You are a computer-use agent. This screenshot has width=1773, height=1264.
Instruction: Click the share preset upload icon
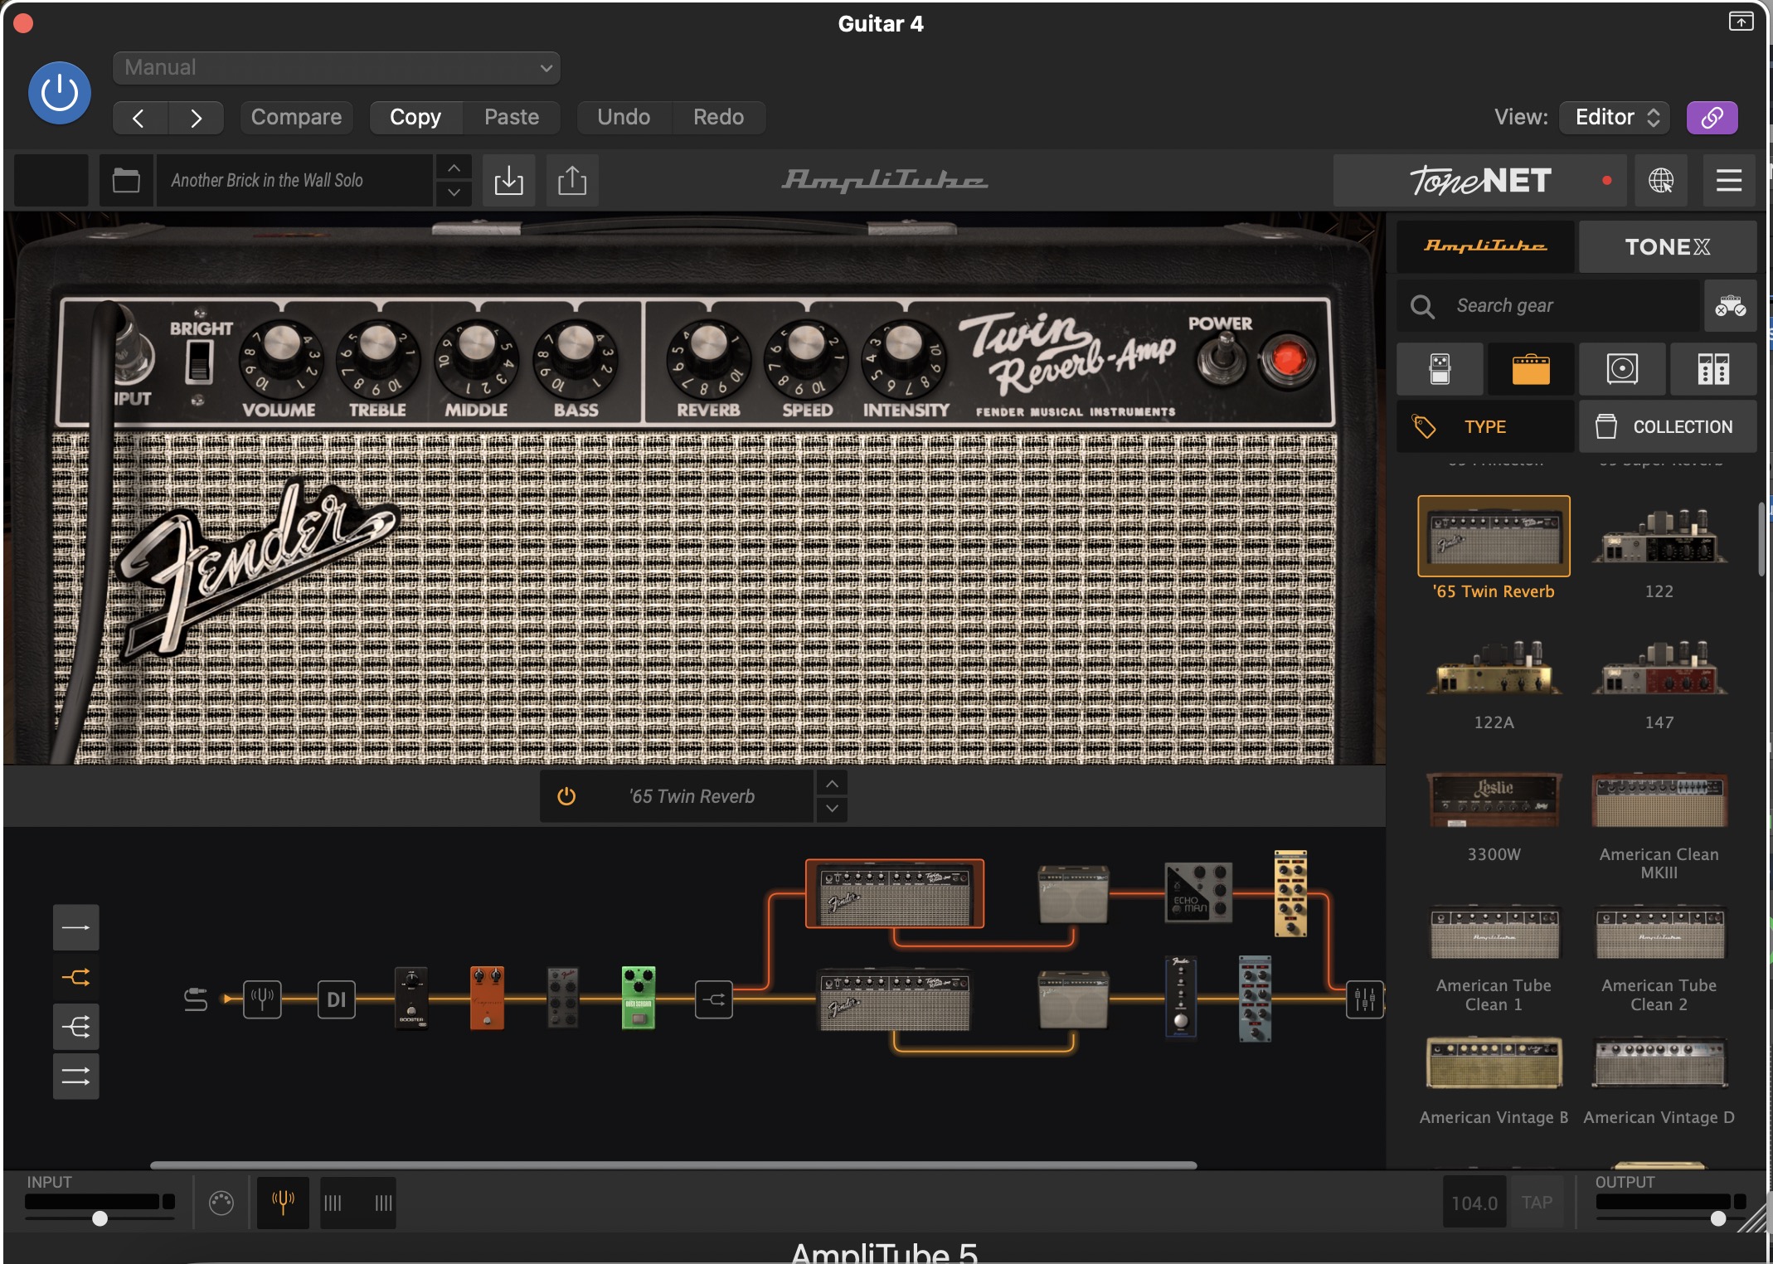click(572, 180)
